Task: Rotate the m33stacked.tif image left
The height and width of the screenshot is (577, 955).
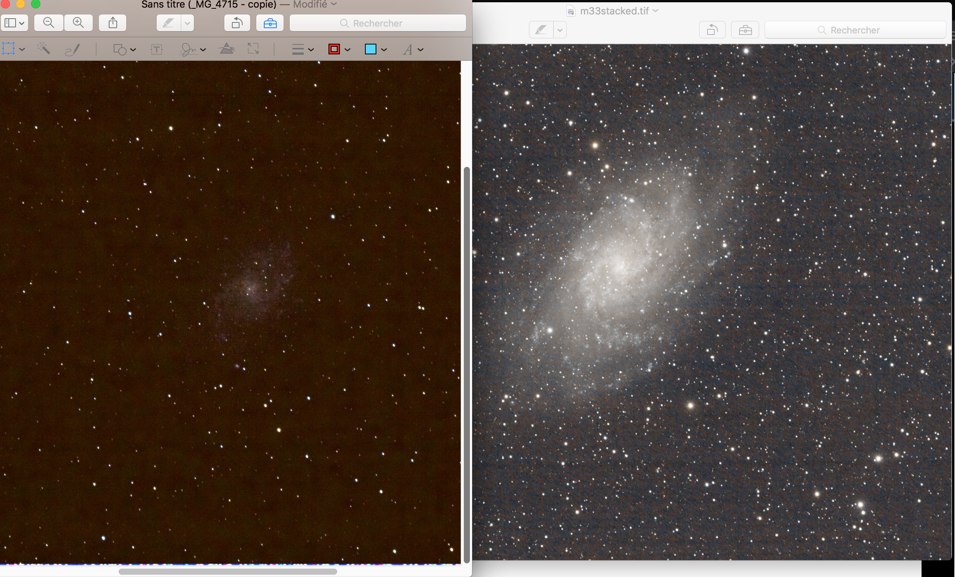Action: [x=712, y=30]
